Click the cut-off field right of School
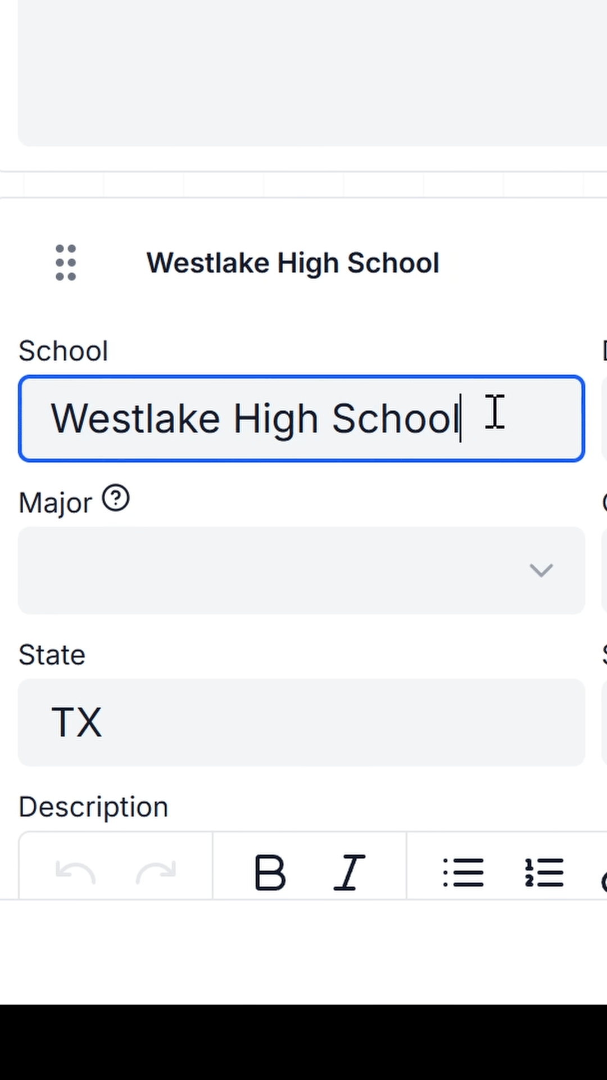607x1080 pixels. click(x=604, y=418)
